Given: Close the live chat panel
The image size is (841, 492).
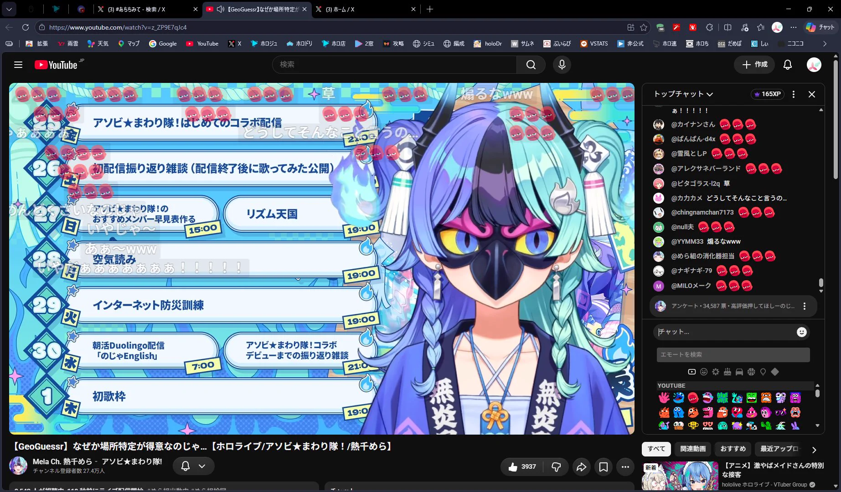Looking at the screenshot, I should click(812, 94).
